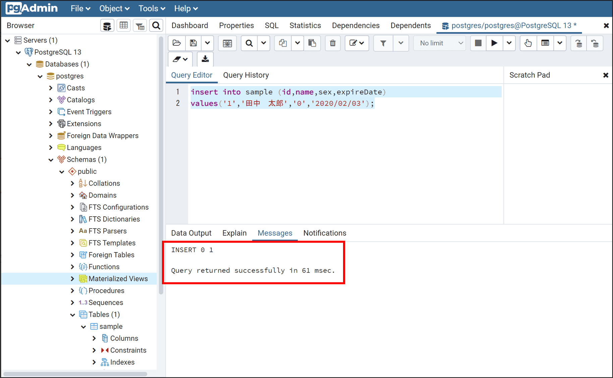This screenshot has width=613, height=378.
Task: Select the Query Editor tab
Action: (x=192, y=75)
